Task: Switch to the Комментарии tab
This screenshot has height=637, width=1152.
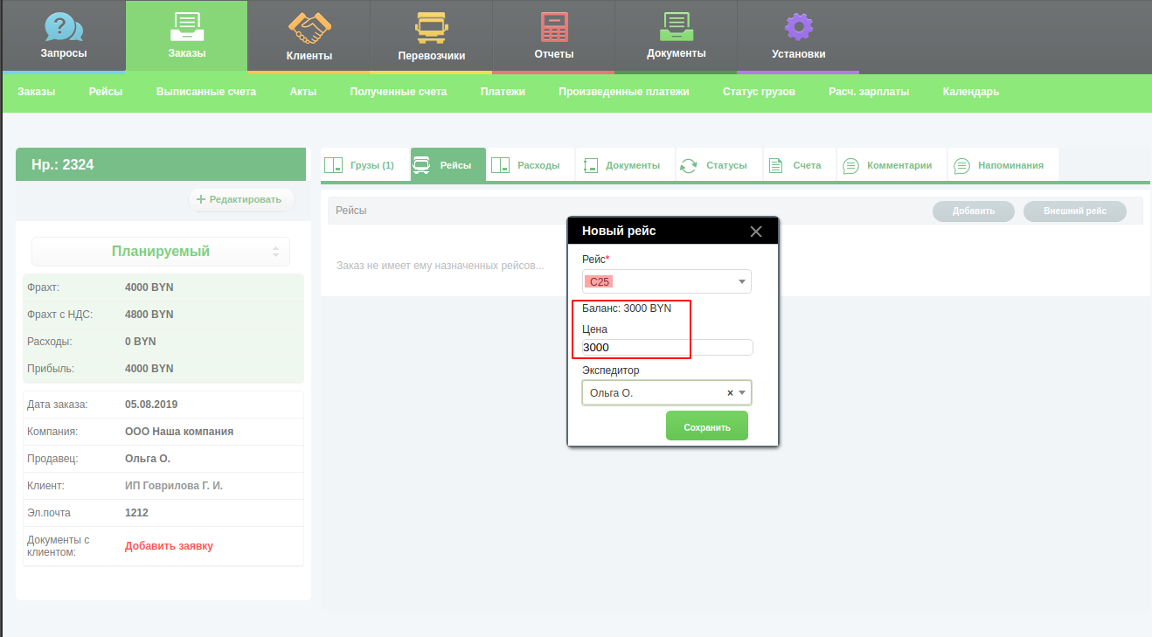Action: (x=892, y=165)
